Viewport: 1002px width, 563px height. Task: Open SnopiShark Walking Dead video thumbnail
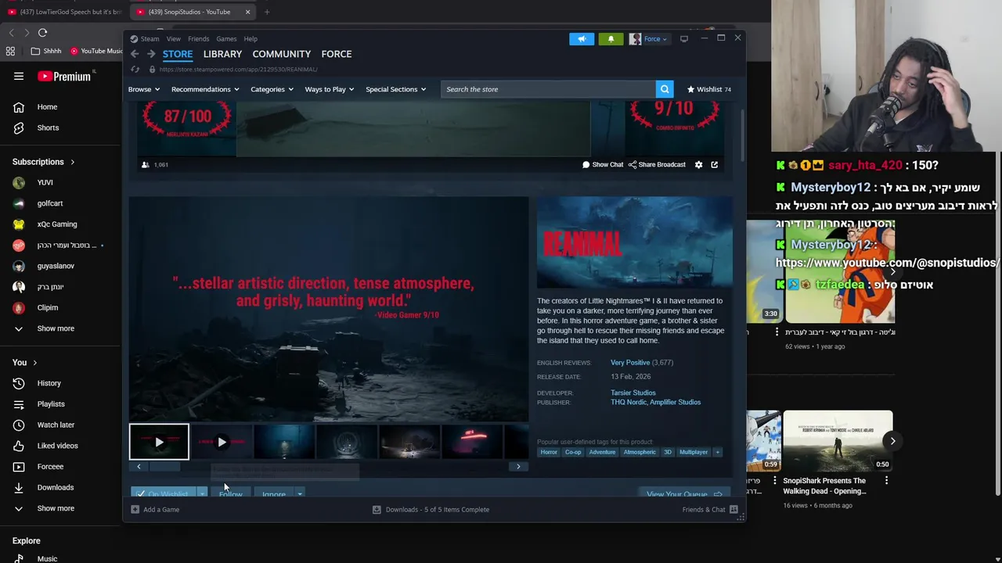(x=838, y=441)
